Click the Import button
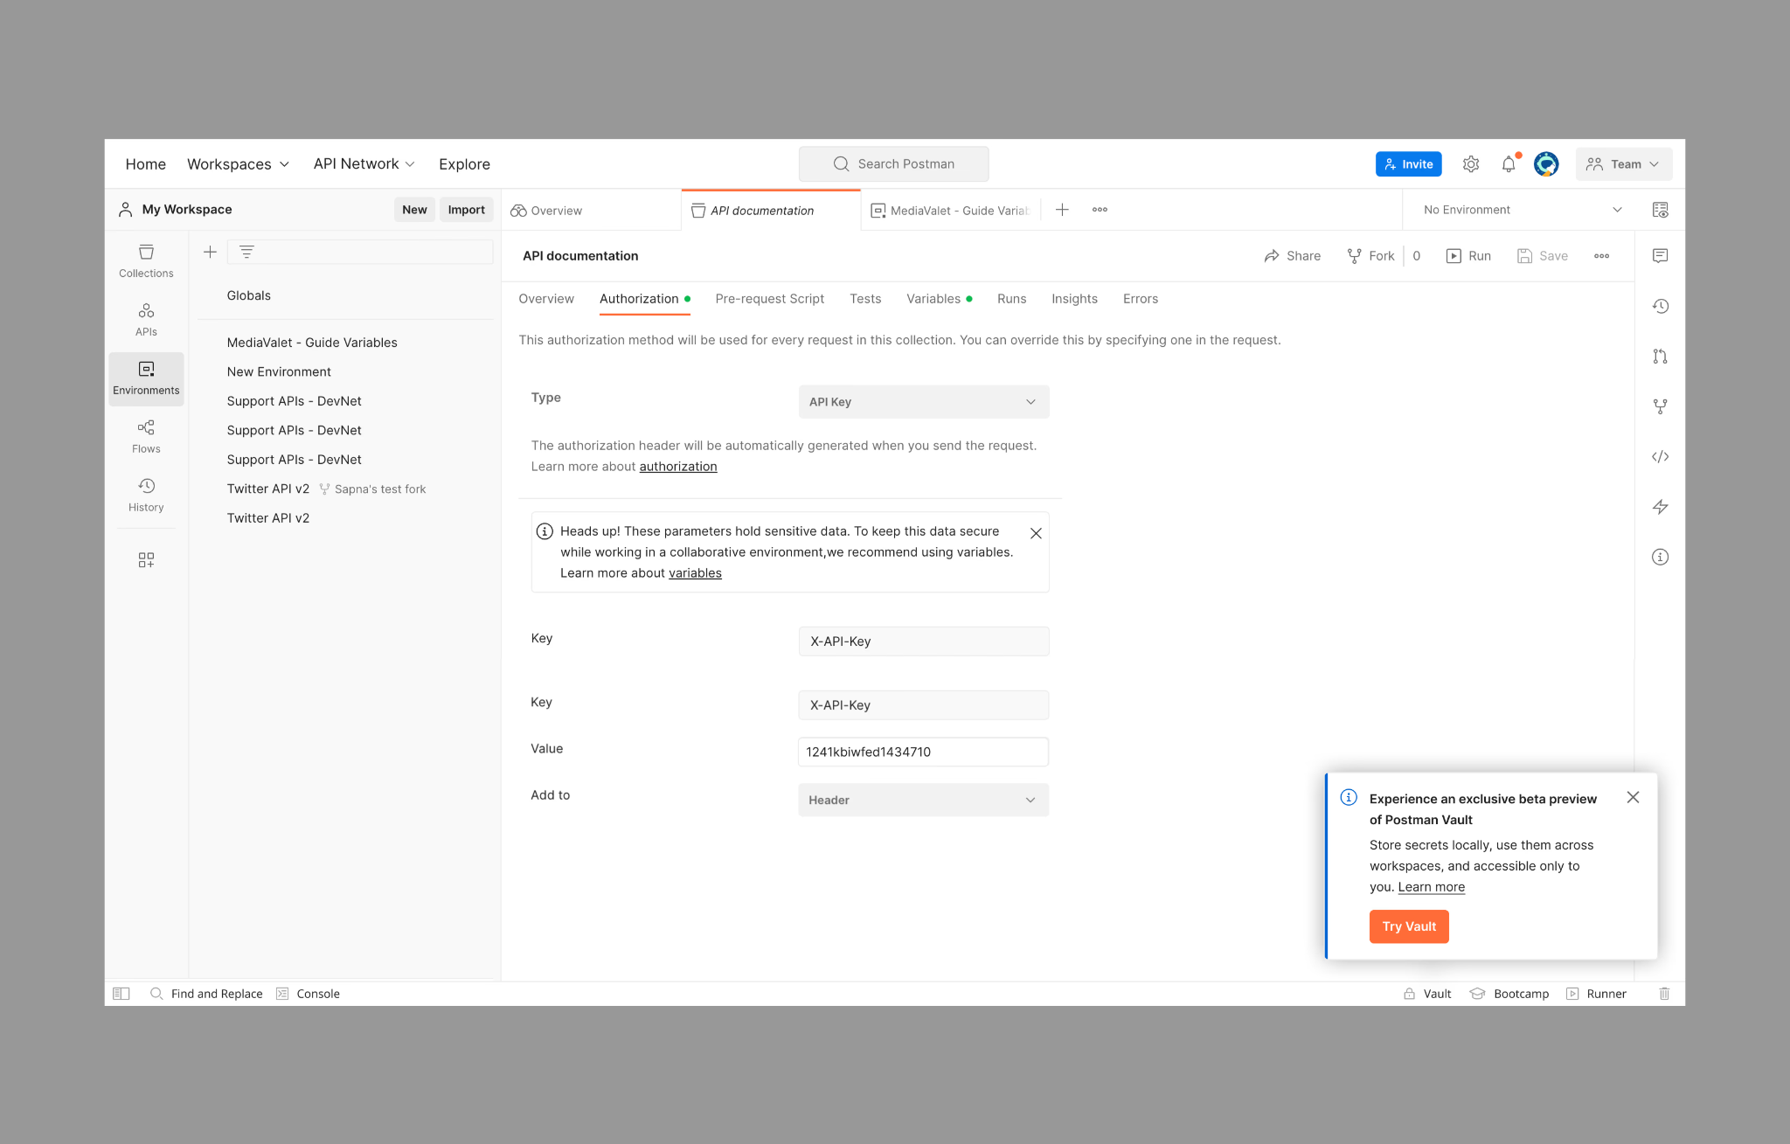 point(466,210)
